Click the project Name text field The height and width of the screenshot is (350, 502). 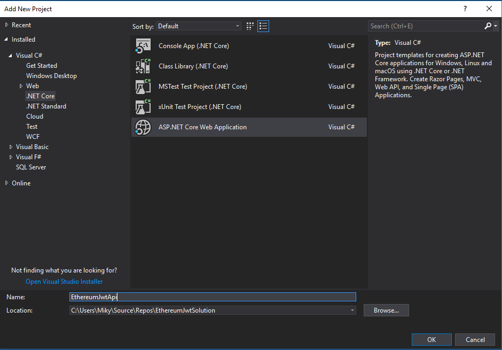(x=213, y=297)
